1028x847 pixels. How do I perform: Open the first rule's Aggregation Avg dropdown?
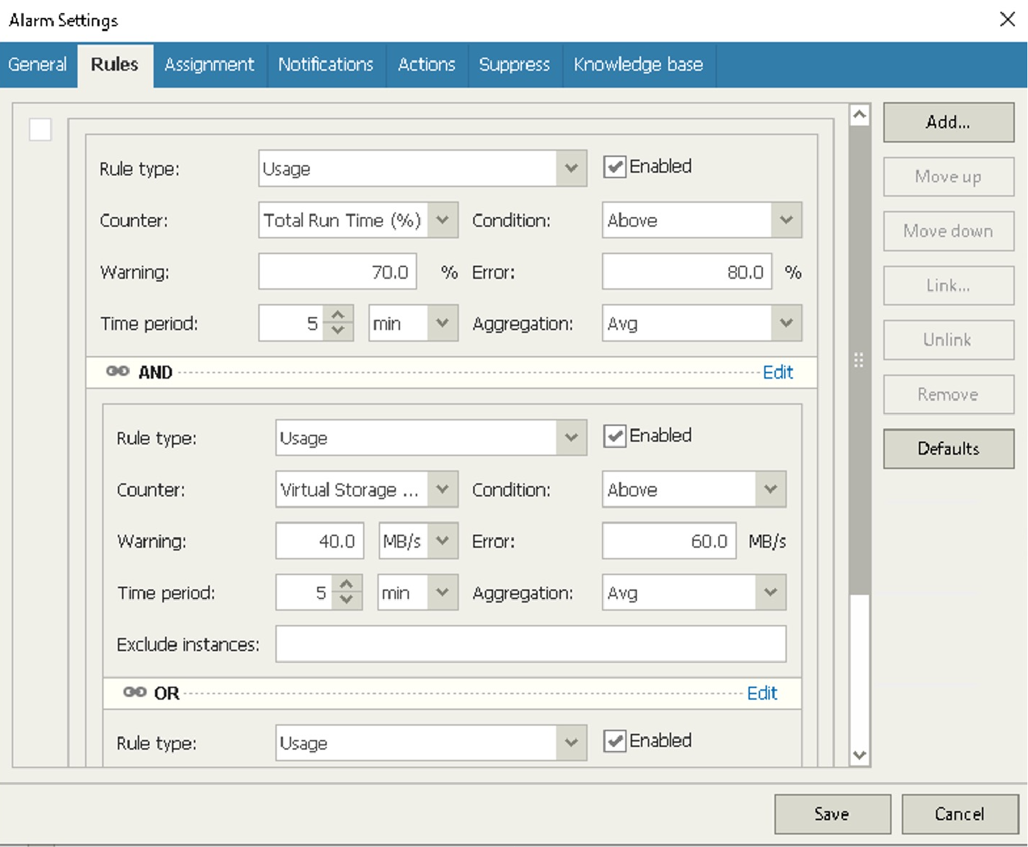786,323
